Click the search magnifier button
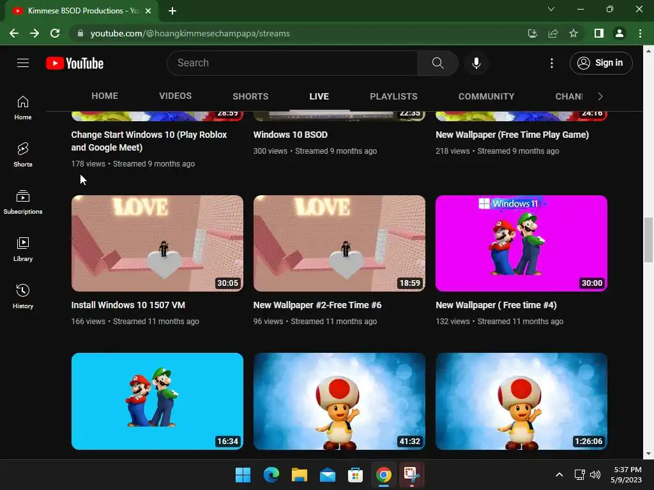Viewport: 654px width, 490px height. coord(438,63)
